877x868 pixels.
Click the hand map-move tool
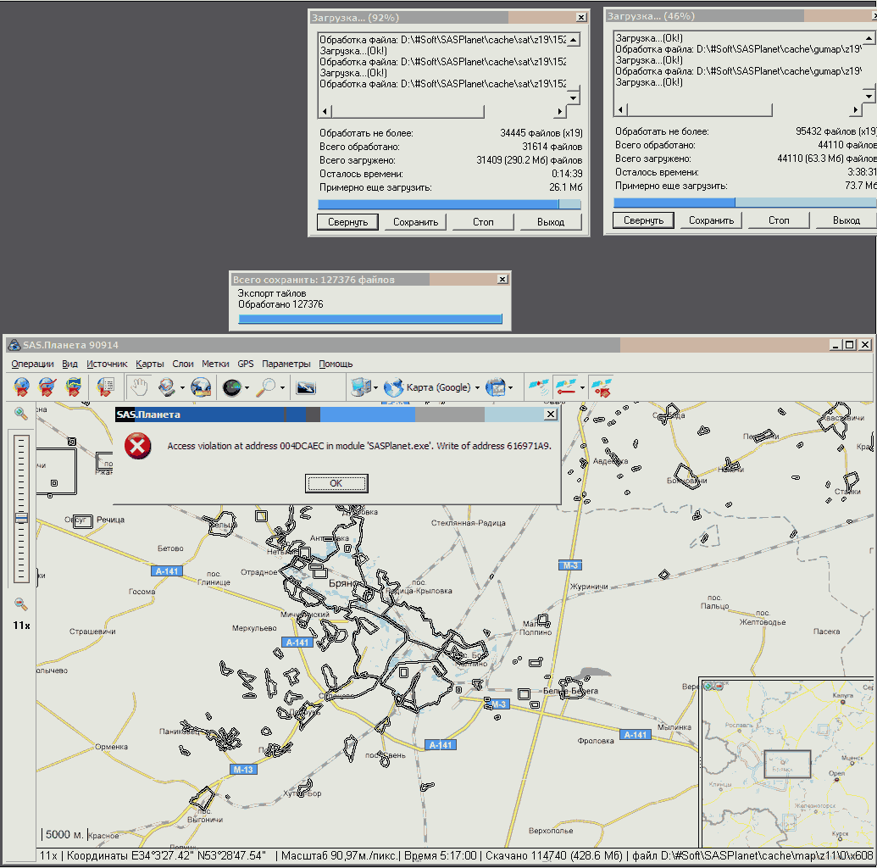pyautogui.click(x=138, y=387)
